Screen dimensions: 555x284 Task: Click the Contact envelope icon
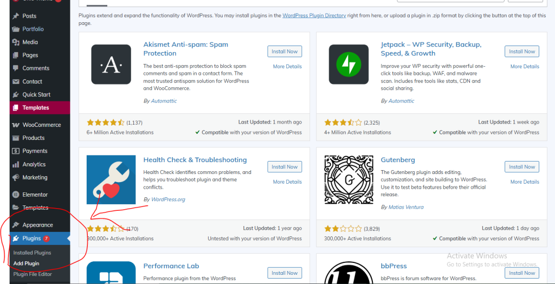point(16,81)
